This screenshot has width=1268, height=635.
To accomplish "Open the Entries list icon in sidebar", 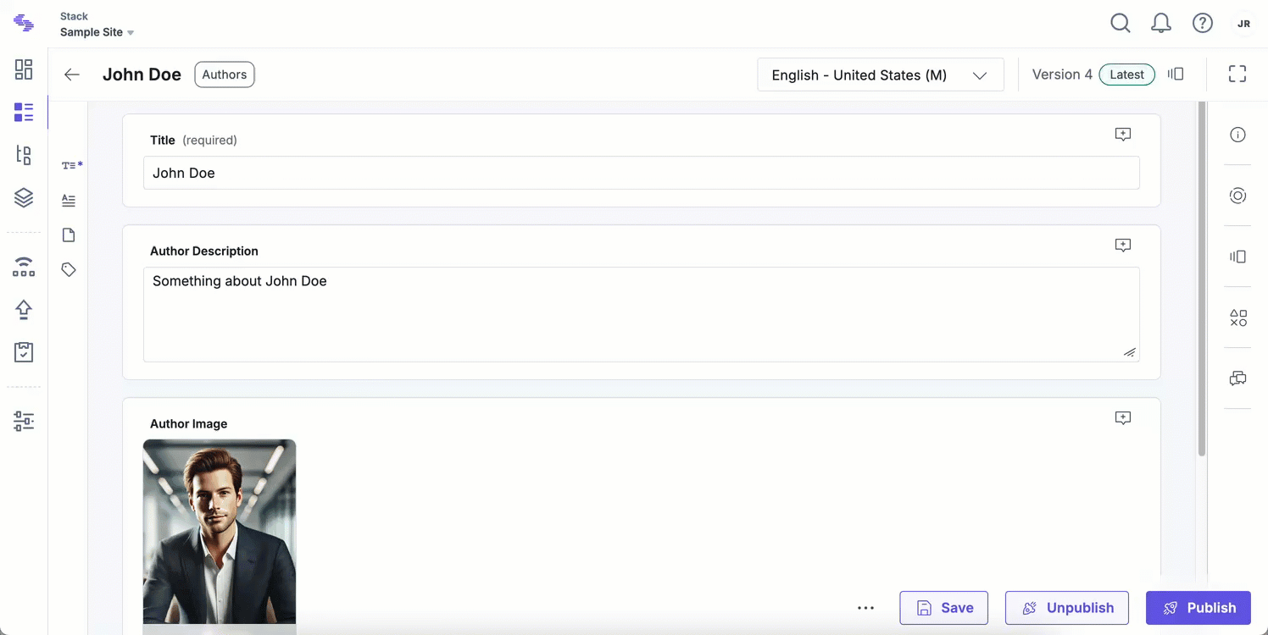I will tap(24, 112).
